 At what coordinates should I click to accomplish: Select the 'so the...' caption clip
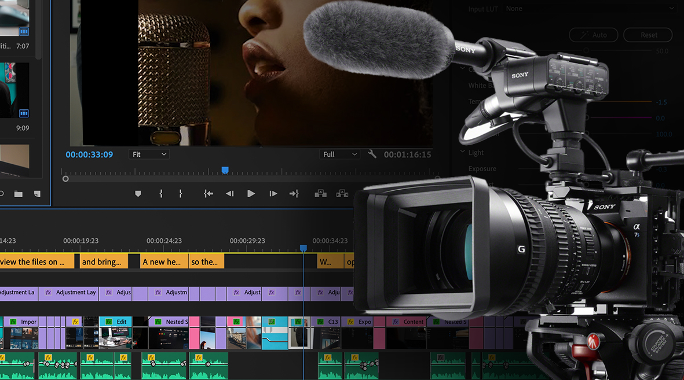(206, 261)
